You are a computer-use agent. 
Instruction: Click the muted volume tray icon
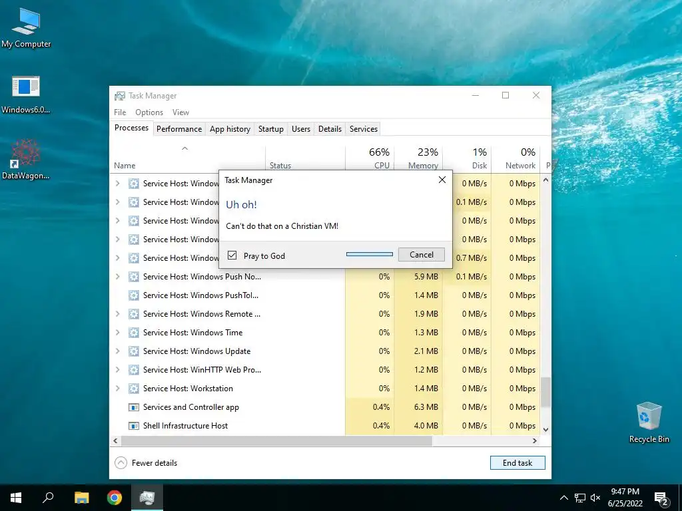coord(595,498)
